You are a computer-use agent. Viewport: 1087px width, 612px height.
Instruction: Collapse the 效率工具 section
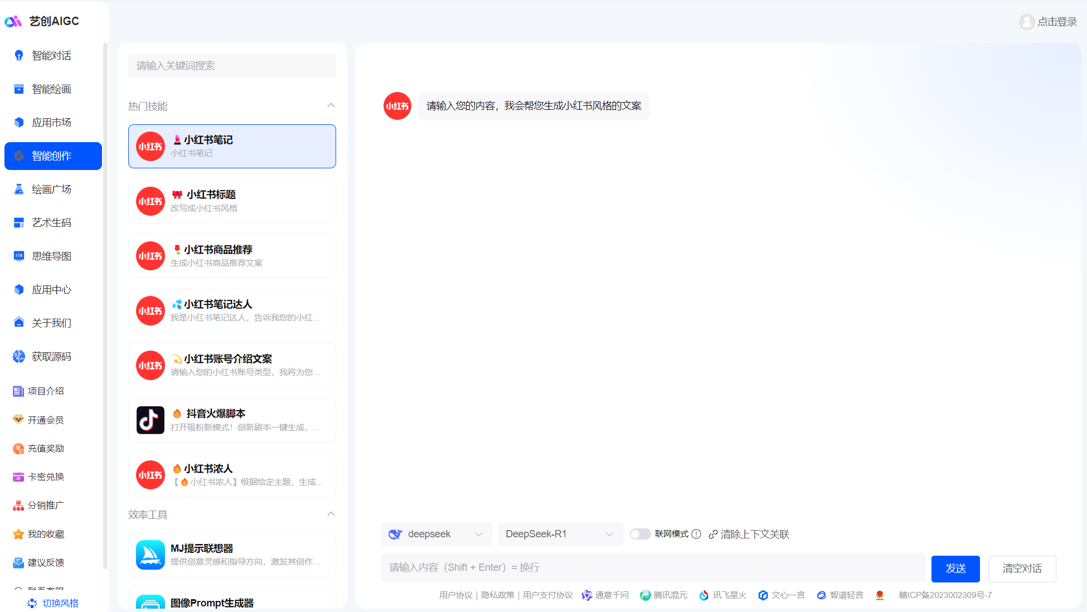click(331, 514)
